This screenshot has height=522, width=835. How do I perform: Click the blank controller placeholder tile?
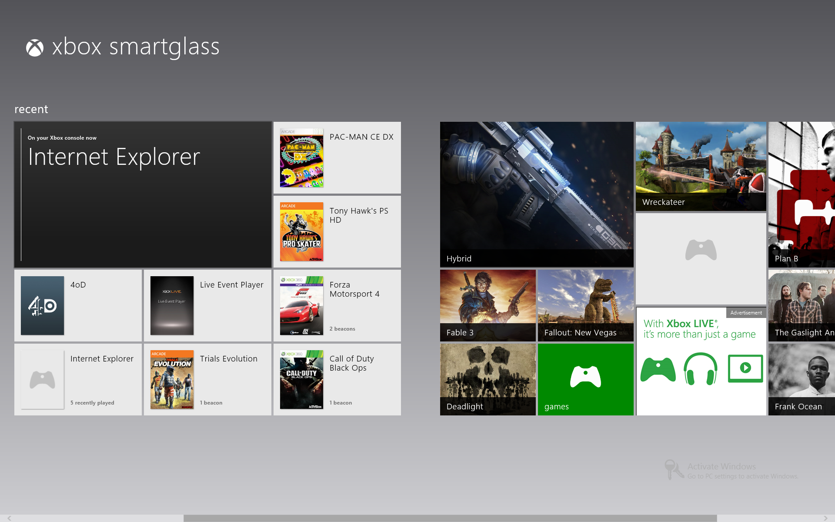pos(701,259)
